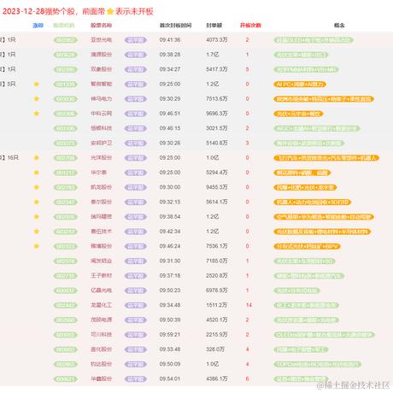Screen dimensions: 393x393
Task: Open stock name 光洋股份
Action: pos(101,158)
